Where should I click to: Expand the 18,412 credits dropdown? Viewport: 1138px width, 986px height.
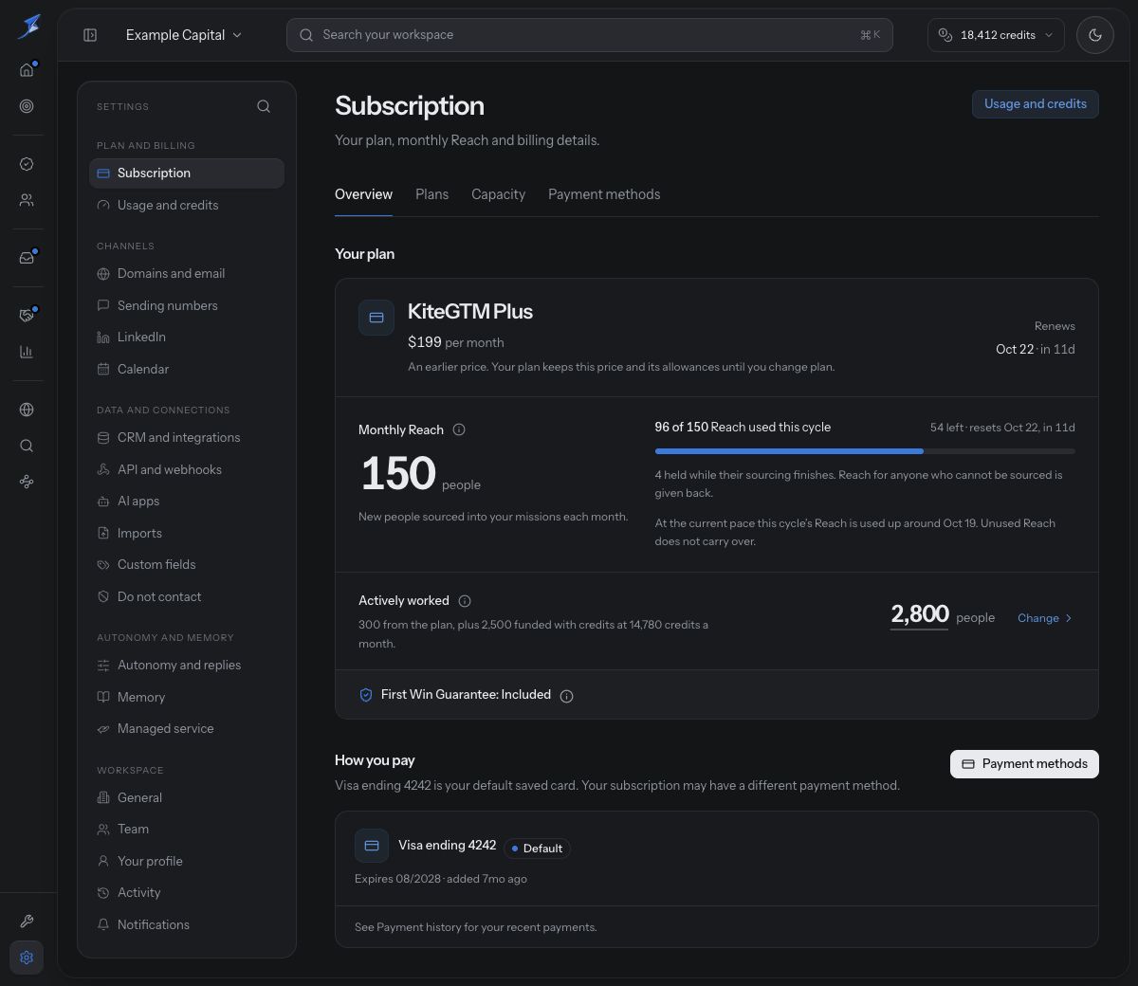(996, 35)
